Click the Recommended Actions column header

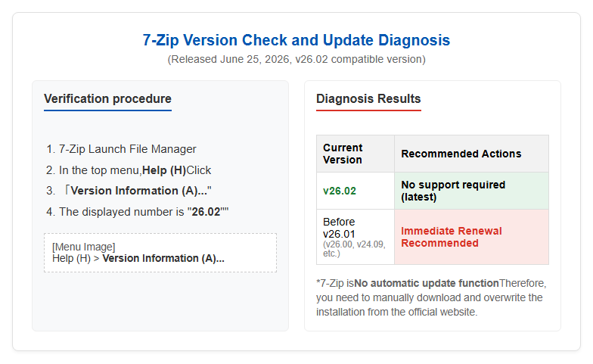tap(471, 154)
